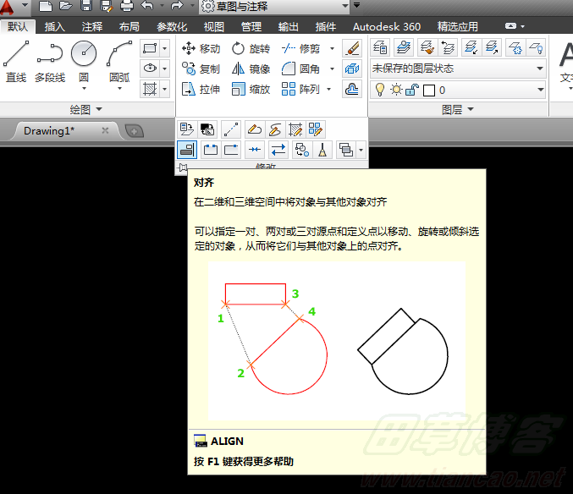Open the Trim (修剪) dropdown arrow
573x494 pixels.
click(332, 48)
